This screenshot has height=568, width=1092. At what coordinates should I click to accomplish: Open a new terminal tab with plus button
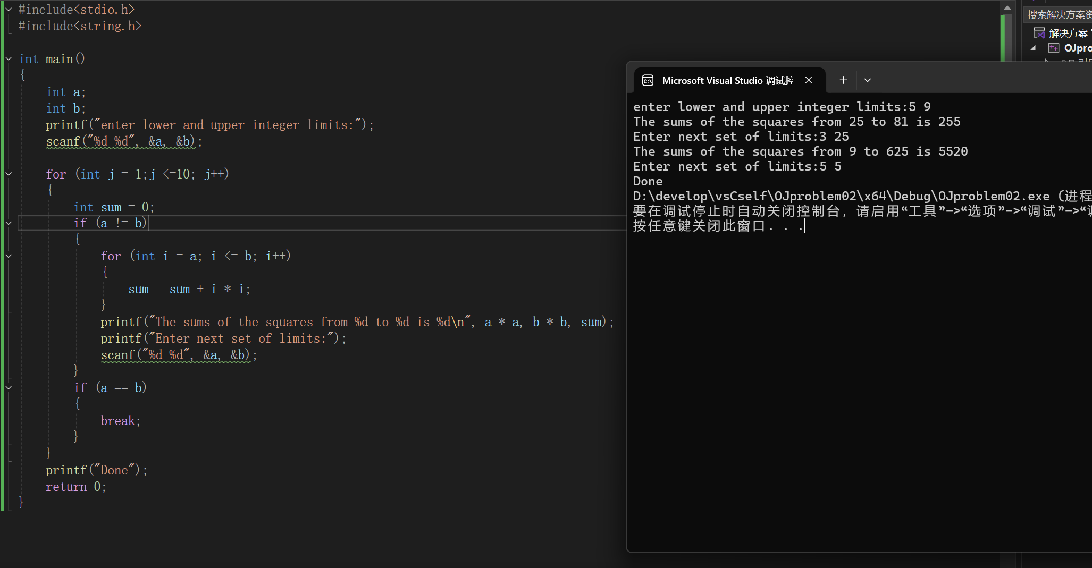tap(843, 80)
